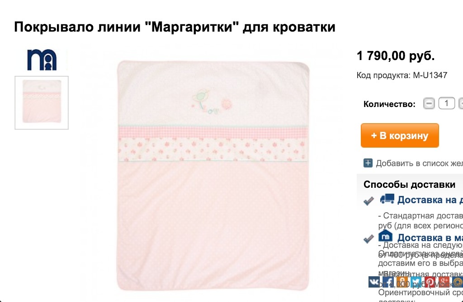Share product on VK
Viewport: 463px width, 302px height.
[x=374, y=282]
